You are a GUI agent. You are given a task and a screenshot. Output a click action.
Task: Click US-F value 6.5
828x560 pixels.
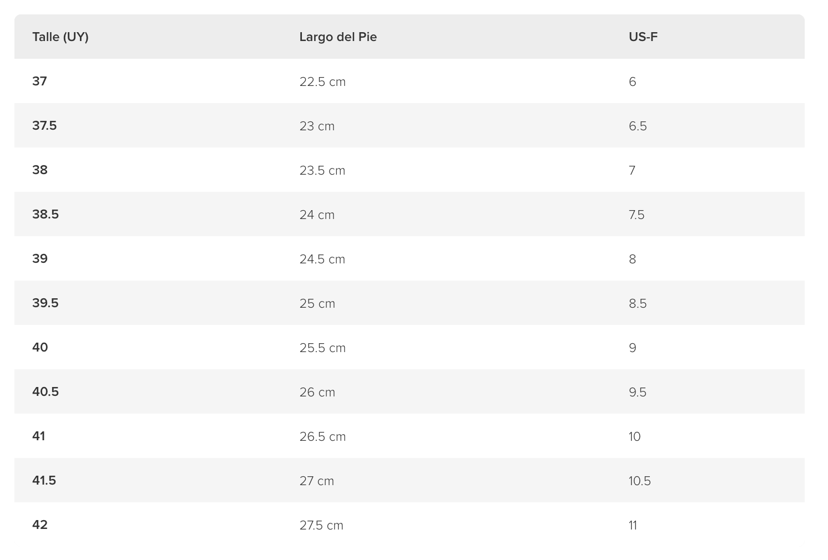click(638, 126)
